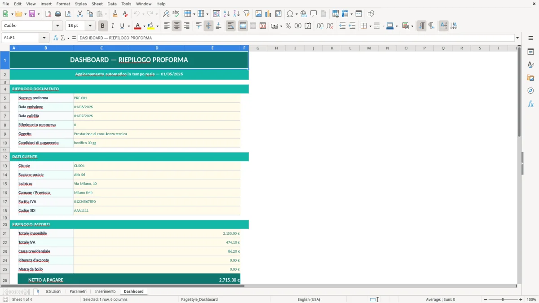Cut the selection with the scissors icon
Viewport: 539px width, 303px height.
point(80,14)
